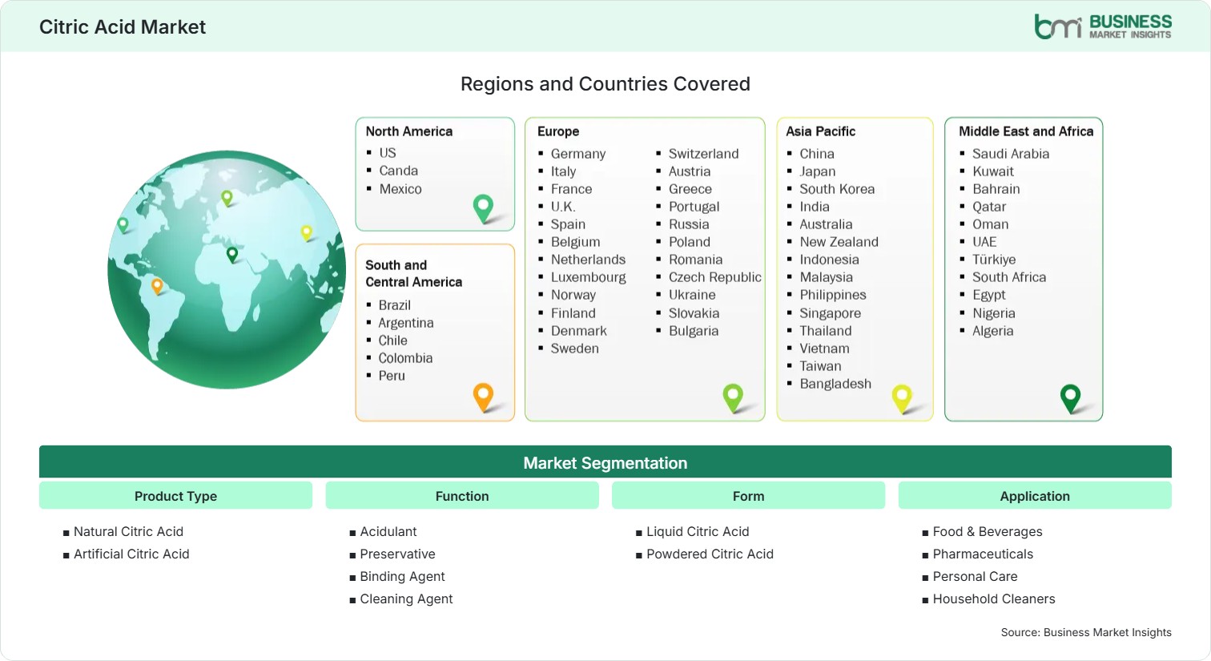Select the Form segmentation header

coord(748,496)
